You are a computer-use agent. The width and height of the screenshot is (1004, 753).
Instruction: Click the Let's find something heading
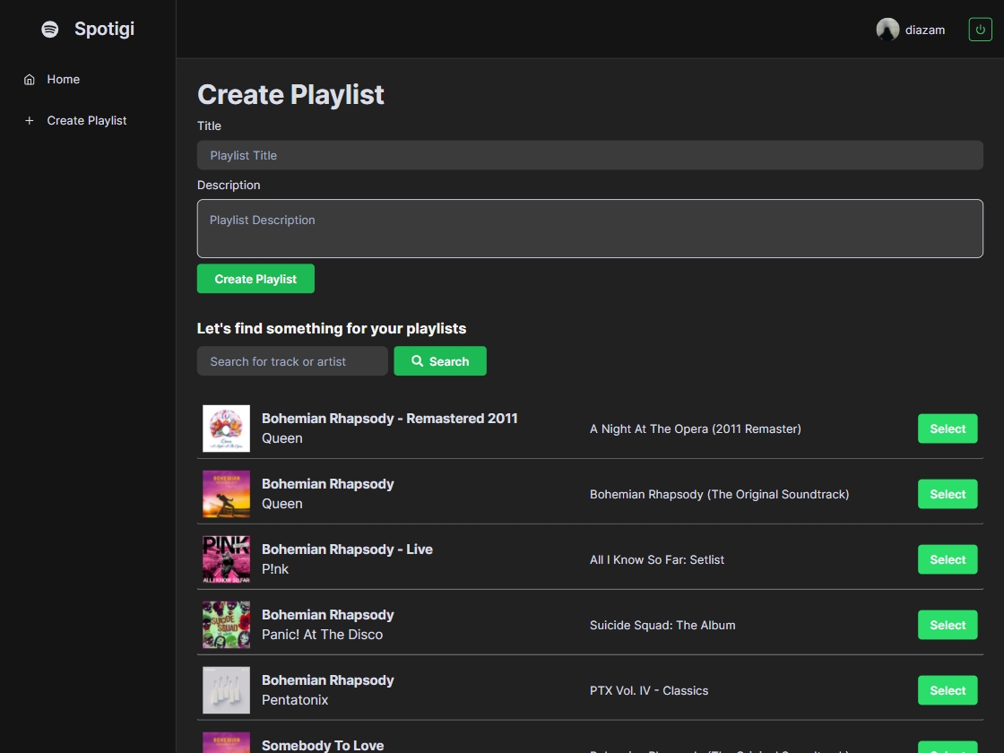click(332, 328)
